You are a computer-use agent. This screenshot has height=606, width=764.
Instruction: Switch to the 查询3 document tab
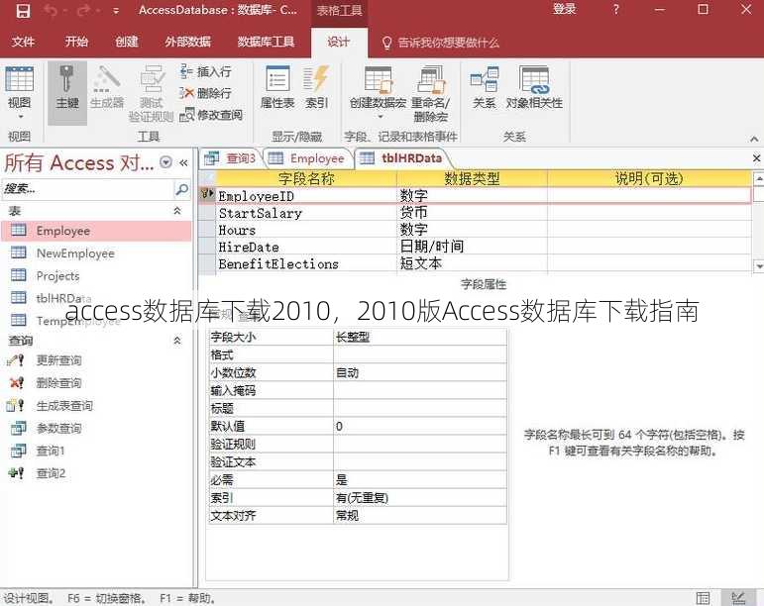[x=230, y=158]
